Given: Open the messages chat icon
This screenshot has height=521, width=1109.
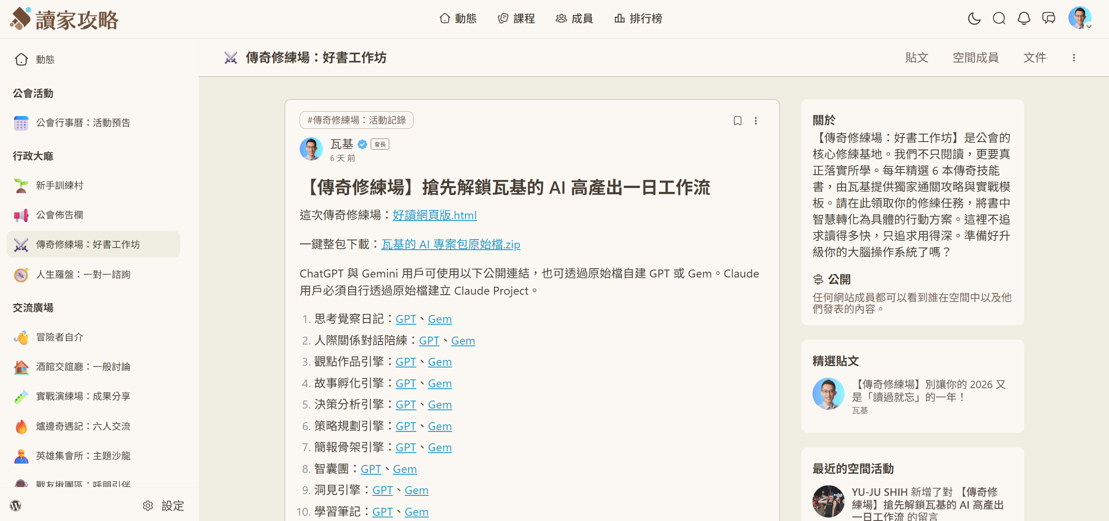Looking at the screenshot, I should click(1049, 19).
